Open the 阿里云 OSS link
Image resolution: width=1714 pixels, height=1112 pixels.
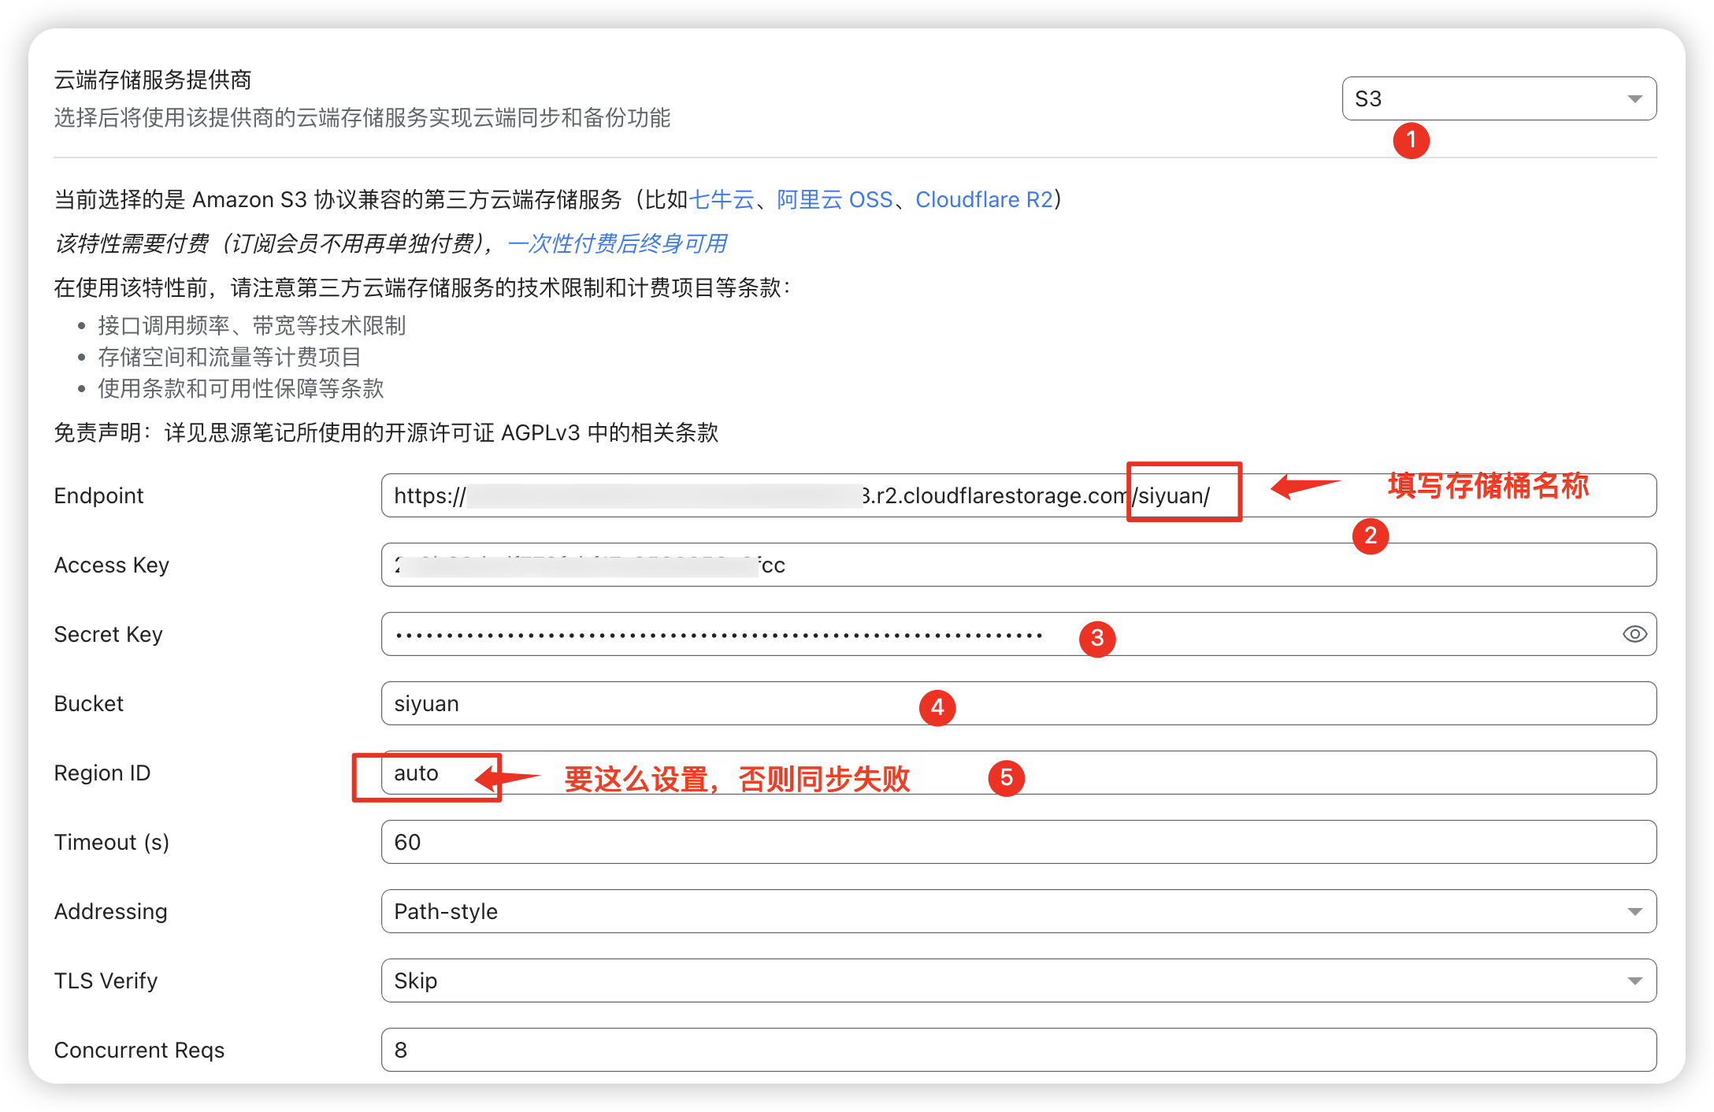click(x=834, y=200)
